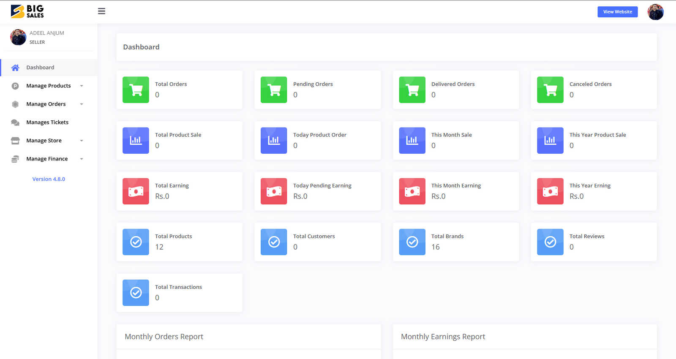Click the Adeel Anjum sidebar profile picture
The width and height of the screenshot is (676, 359).
click(18, 37)
